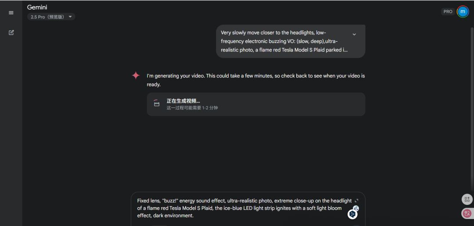The height and width of the screenshot is (226, 474).
Task: Click the Gemini logo title
Action: [x=37, y=7]
